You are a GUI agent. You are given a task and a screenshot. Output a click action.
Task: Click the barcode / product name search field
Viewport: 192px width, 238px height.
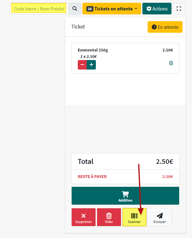click(39, 9)
